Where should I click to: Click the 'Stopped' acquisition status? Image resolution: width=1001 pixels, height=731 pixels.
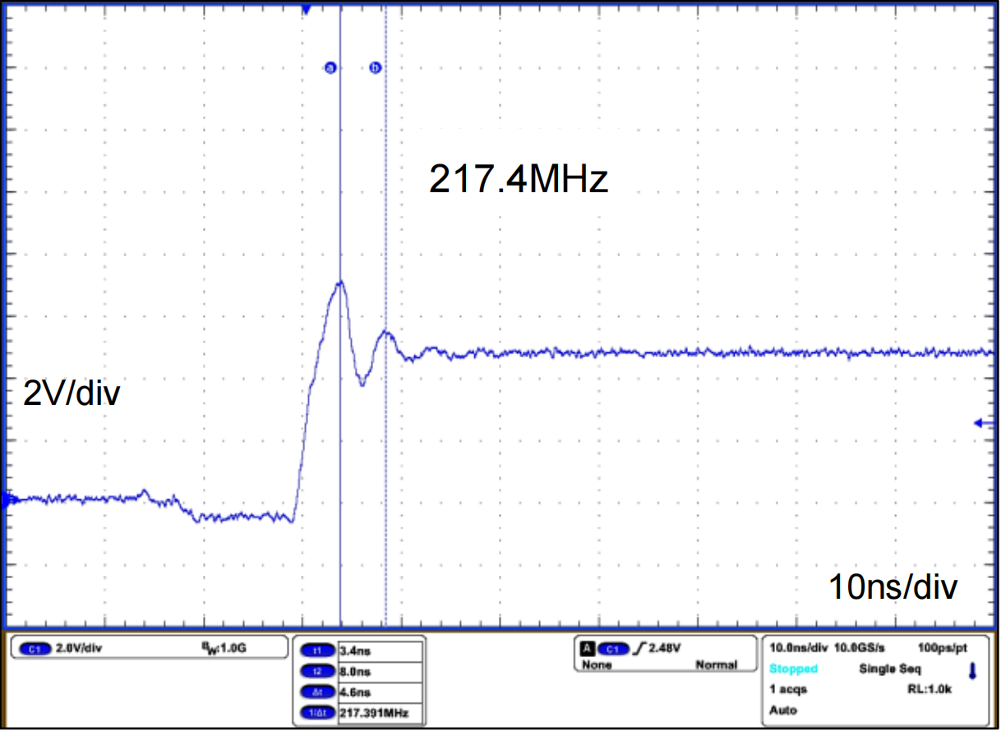point(793,669)
